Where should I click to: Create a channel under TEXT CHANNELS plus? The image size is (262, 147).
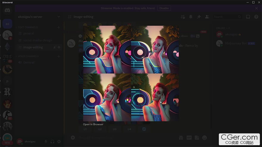tap(59, 27)
